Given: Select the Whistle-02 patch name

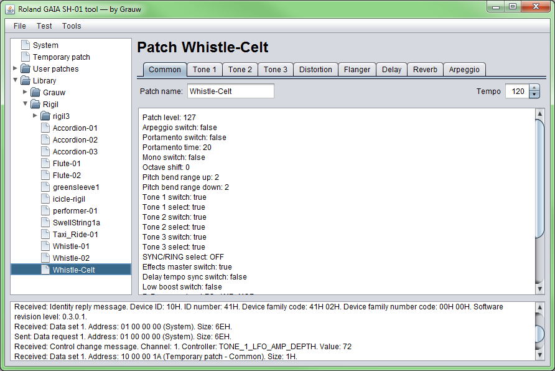Looking at the screenshot, I should click(71, 258).
